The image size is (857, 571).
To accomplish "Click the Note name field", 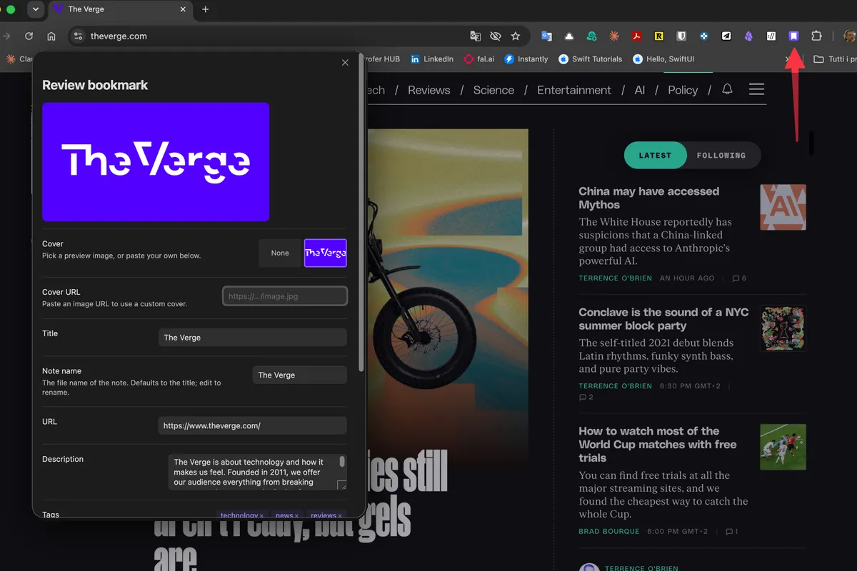I will pyautogui.click(x=300, y=375).
